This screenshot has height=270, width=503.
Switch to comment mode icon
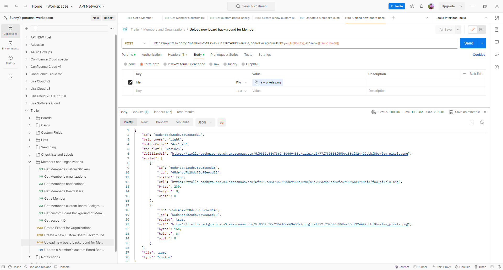tap(481, 30)
